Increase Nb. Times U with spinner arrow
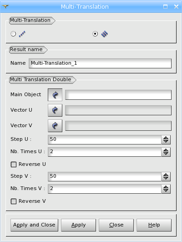This screenshot has height=242, width=182. [166, 150]
